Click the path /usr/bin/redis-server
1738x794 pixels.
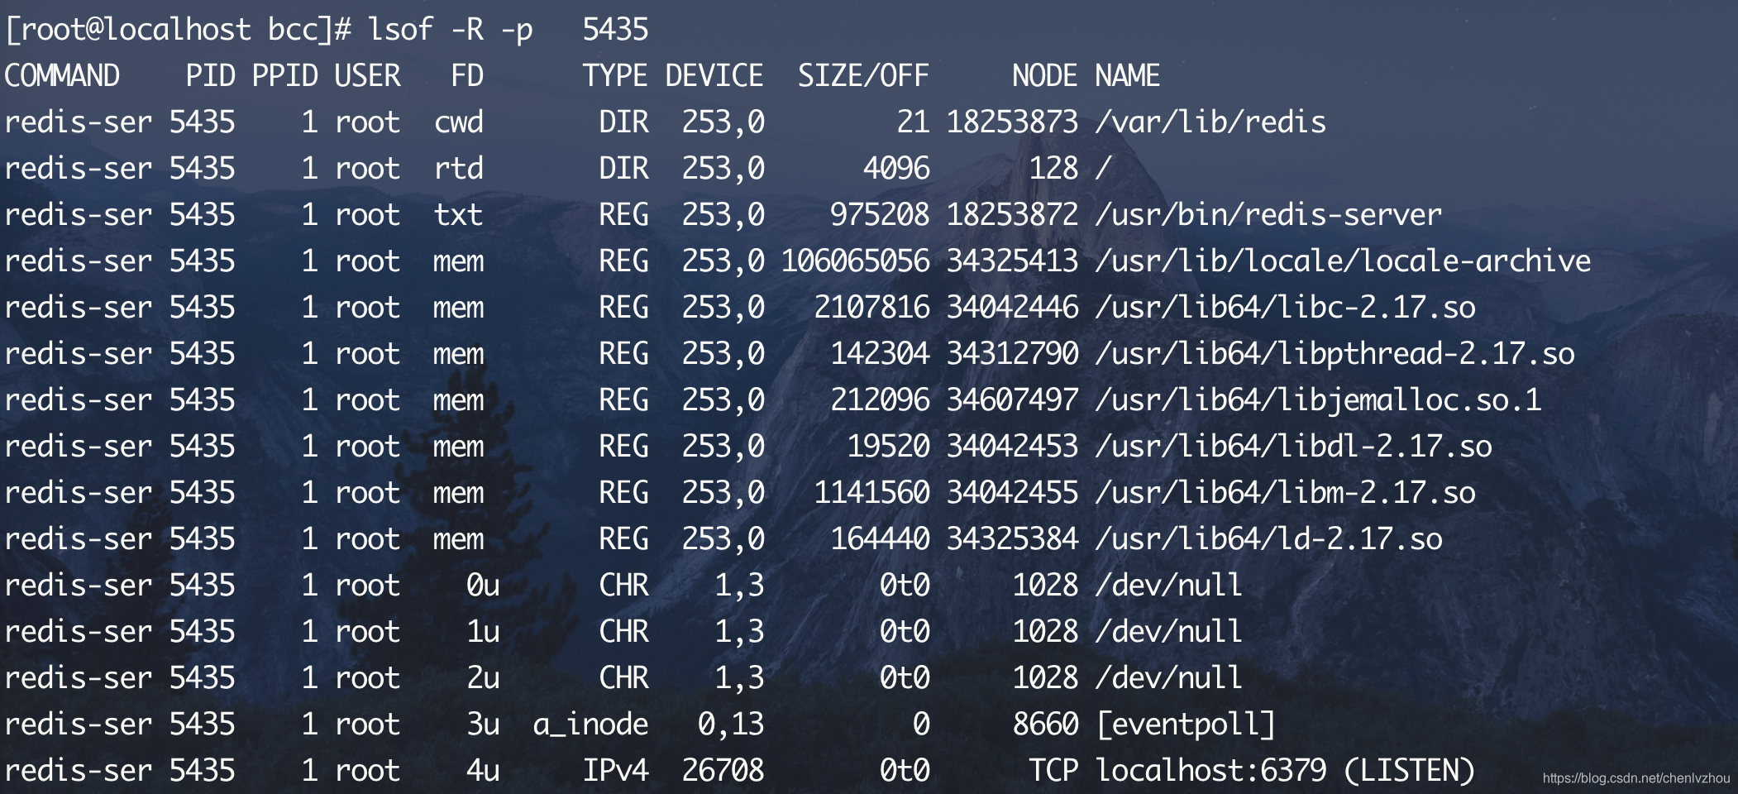tap(1269, 215)
